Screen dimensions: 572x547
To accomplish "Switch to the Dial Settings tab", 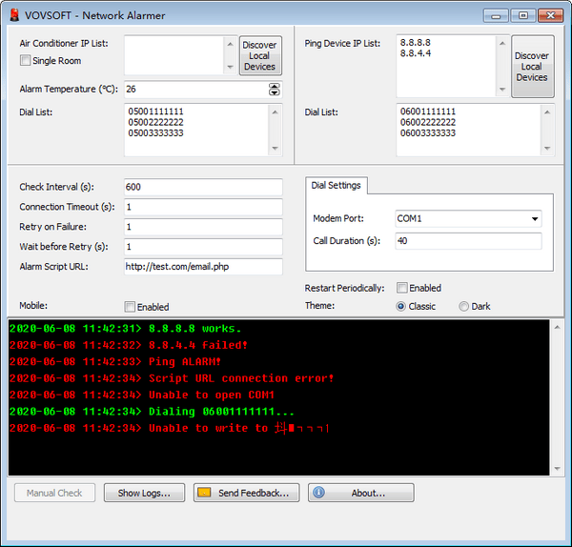I will tap(337, 185).
